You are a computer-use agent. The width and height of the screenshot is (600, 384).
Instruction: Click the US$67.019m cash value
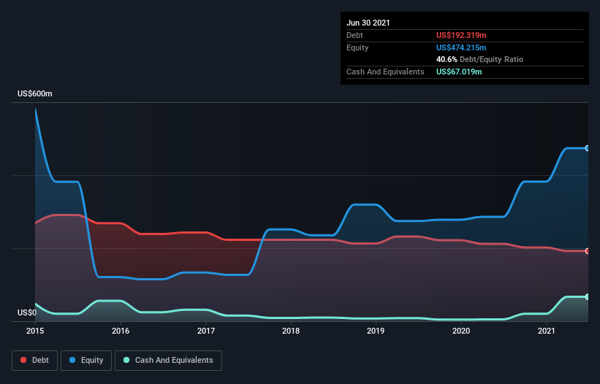459,72
